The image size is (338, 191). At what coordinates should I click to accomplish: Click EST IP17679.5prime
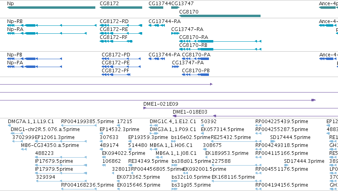coord(54,161)
